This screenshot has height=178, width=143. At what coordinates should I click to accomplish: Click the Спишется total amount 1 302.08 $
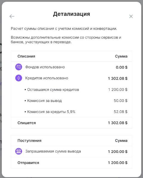[x=118, y=123]
